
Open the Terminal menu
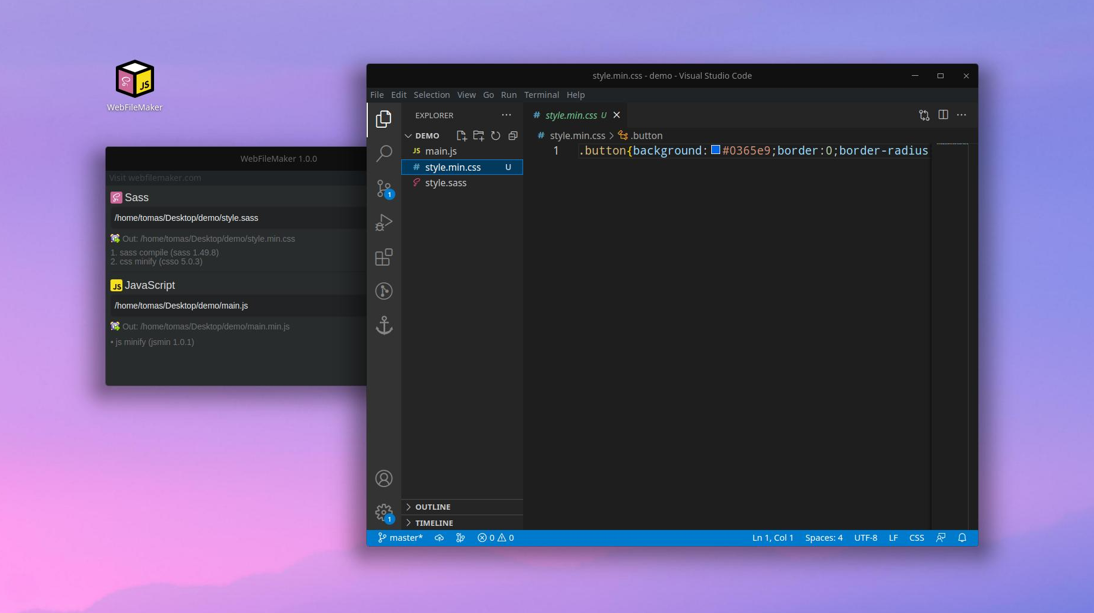tap(542, 95)
